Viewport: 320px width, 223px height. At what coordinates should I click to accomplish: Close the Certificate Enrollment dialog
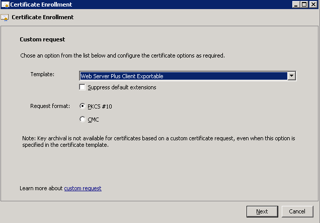pos(313,5)
